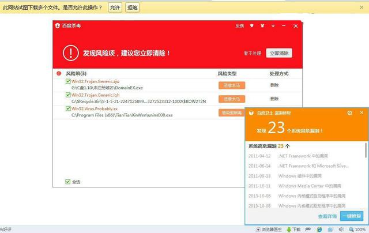Click Baidu Guard shield icon in orange popup

pos(251,113)
